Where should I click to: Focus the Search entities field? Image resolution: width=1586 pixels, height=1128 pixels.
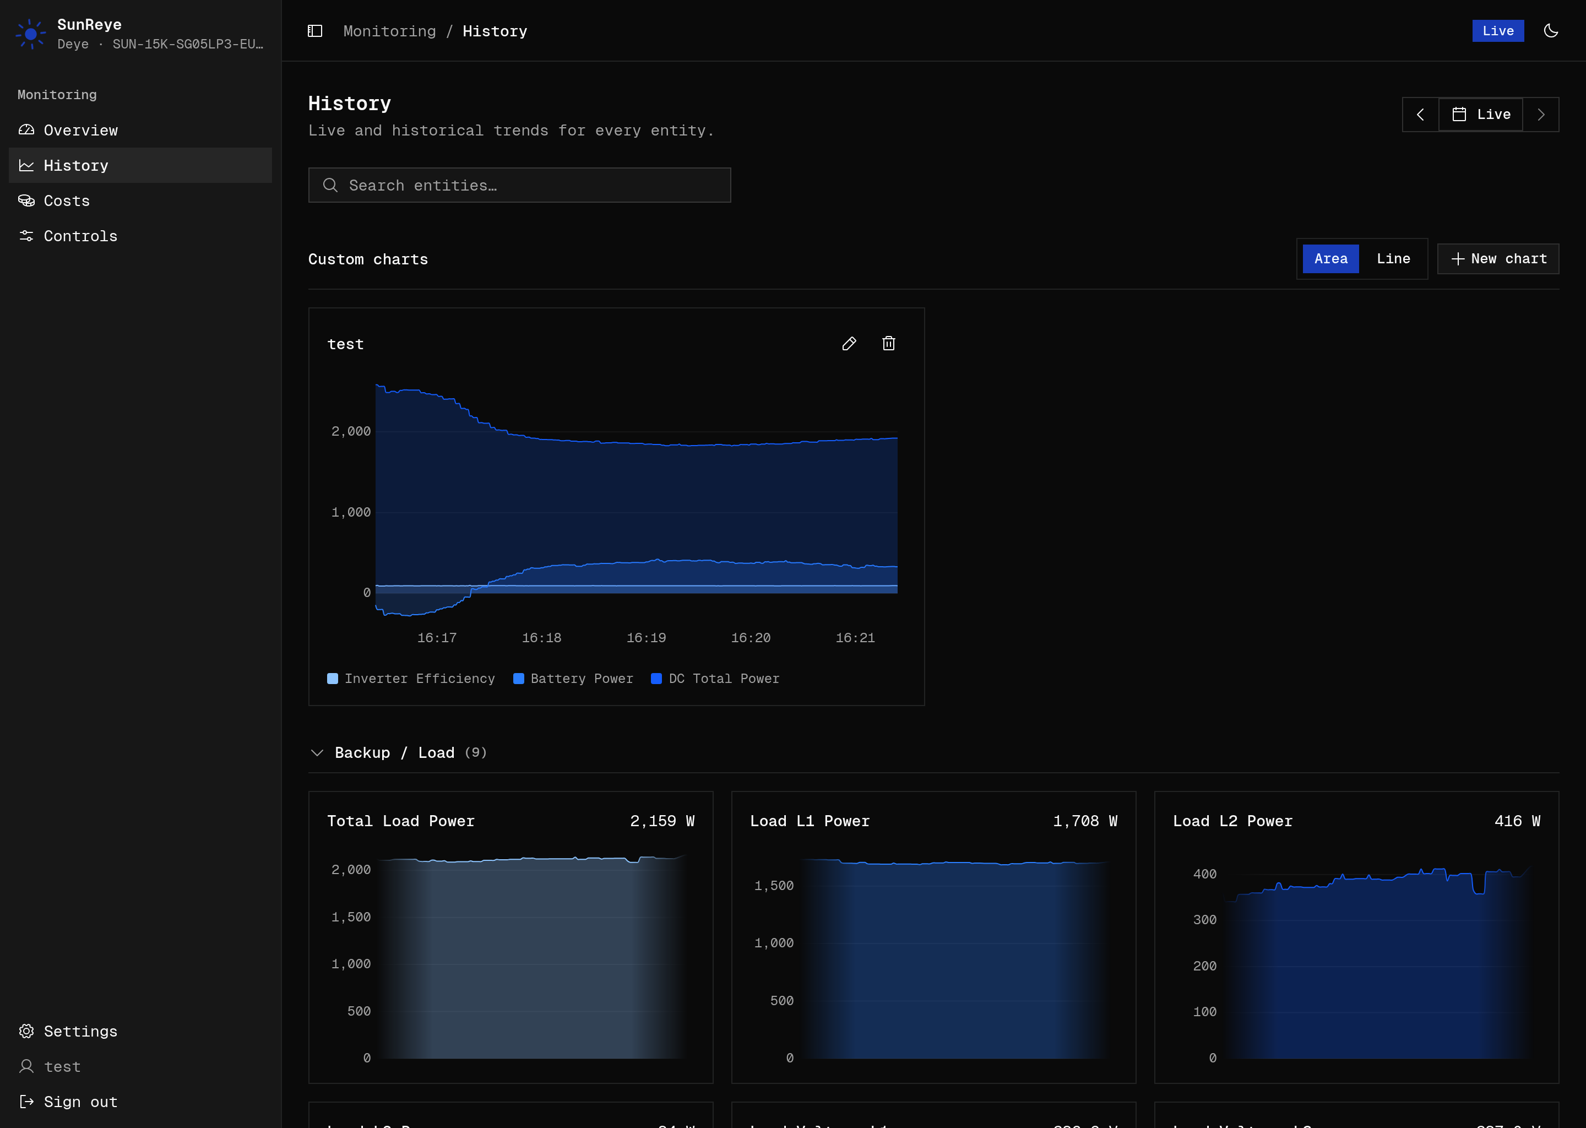519,185
